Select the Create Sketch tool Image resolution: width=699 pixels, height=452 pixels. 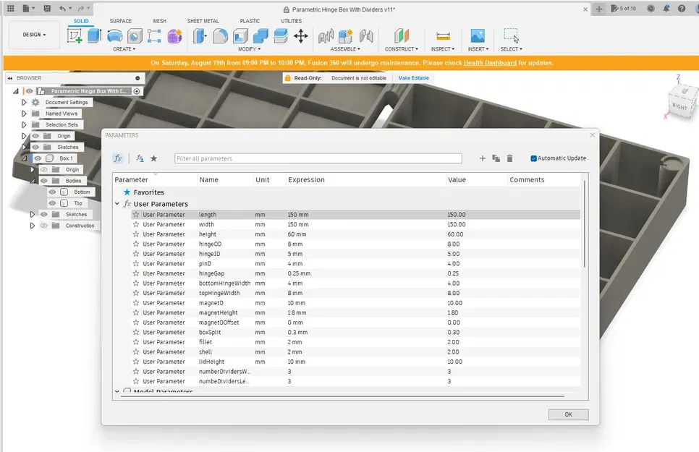point(75,35)
